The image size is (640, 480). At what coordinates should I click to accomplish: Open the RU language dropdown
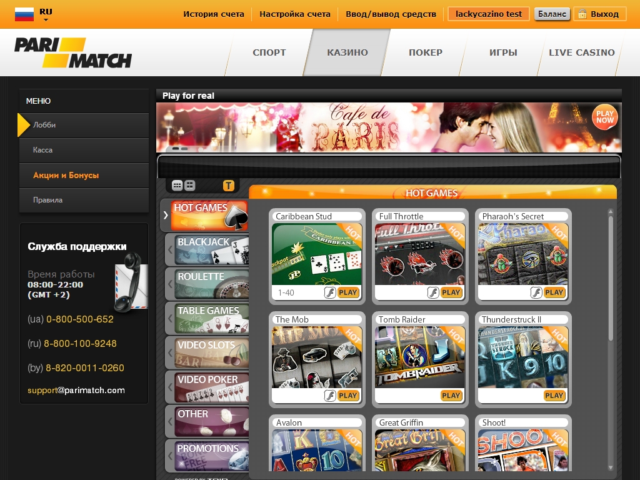pyautogui.click(x=46, y=15)
